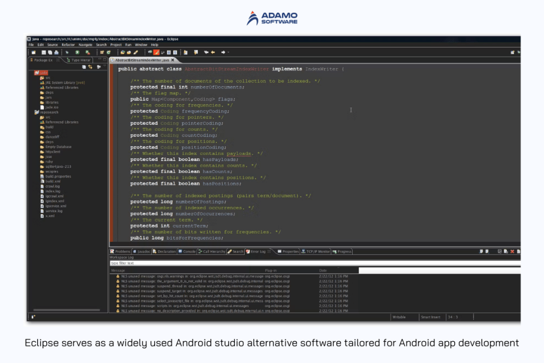The image size is (544, 363).
Task: Open the Debug toolbar icon
Action: pyautogui.click(x=66, y=52)
